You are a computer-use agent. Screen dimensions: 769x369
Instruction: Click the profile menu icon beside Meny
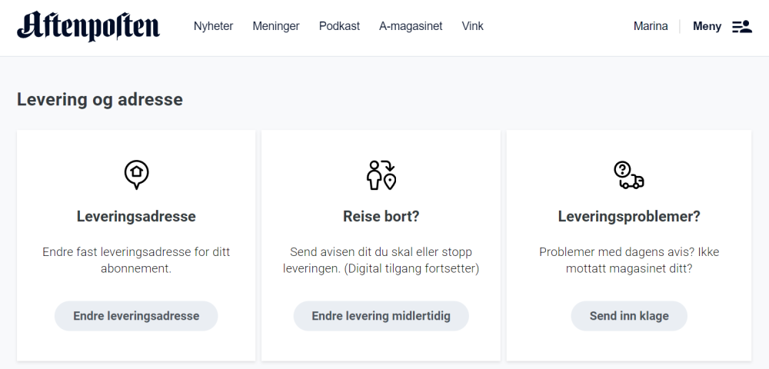point(741,26)
